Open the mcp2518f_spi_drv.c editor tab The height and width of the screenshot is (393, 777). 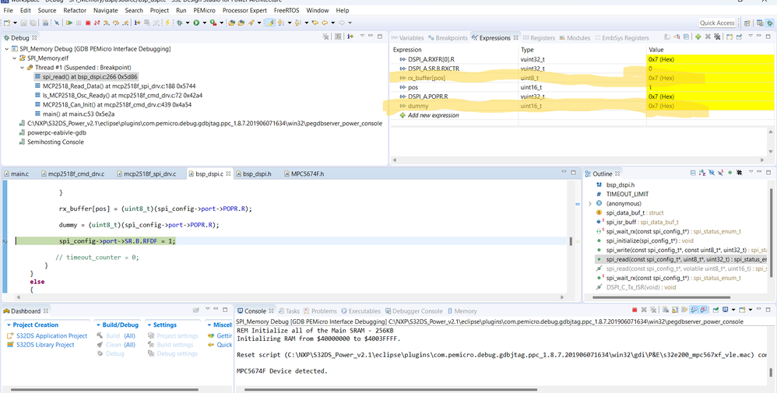(146, 174)
